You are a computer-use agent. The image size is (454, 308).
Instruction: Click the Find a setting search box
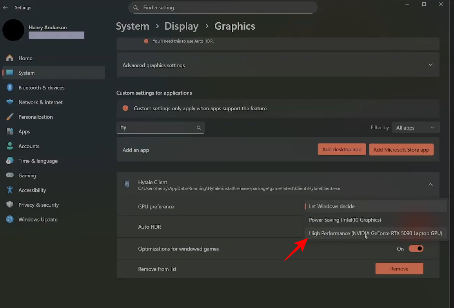pos(223,7)
